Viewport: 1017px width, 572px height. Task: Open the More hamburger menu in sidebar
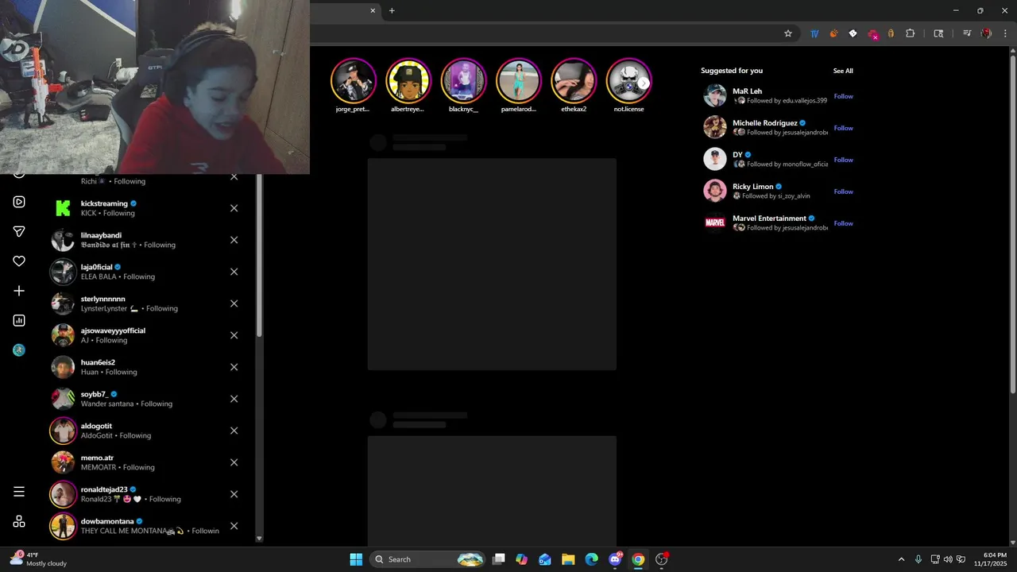[19, 492]
